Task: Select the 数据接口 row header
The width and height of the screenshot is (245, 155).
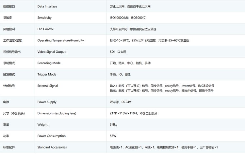Action: pos(8,6)
